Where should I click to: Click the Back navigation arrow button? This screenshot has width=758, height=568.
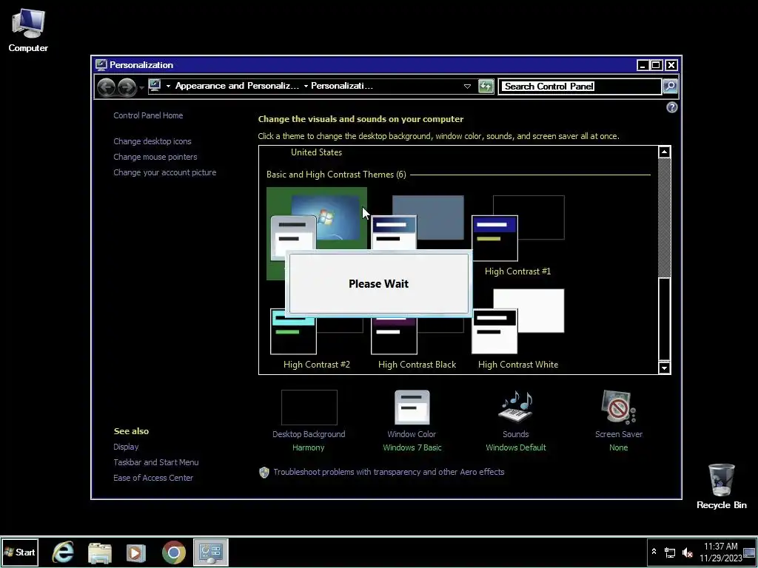point(107,87)
